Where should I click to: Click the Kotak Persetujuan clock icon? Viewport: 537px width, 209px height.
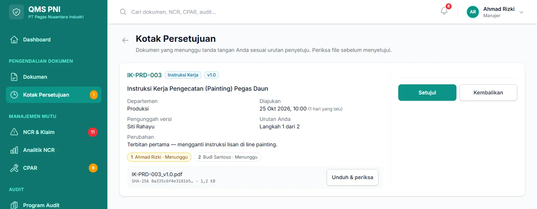[x=14, y=95]
